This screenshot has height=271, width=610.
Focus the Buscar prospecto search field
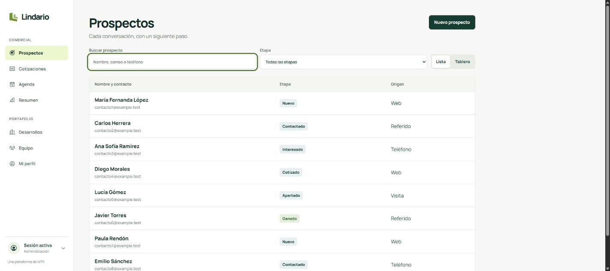(173, 62)
